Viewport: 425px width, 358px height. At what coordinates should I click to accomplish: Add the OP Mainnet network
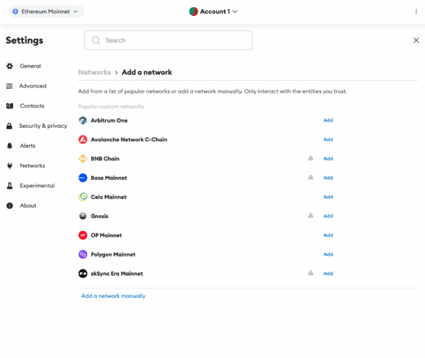pyautogui.click(x=328, y=235)
